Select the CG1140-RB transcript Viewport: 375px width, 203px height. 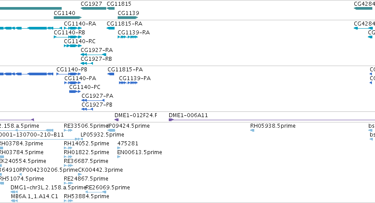click(68, 37)
